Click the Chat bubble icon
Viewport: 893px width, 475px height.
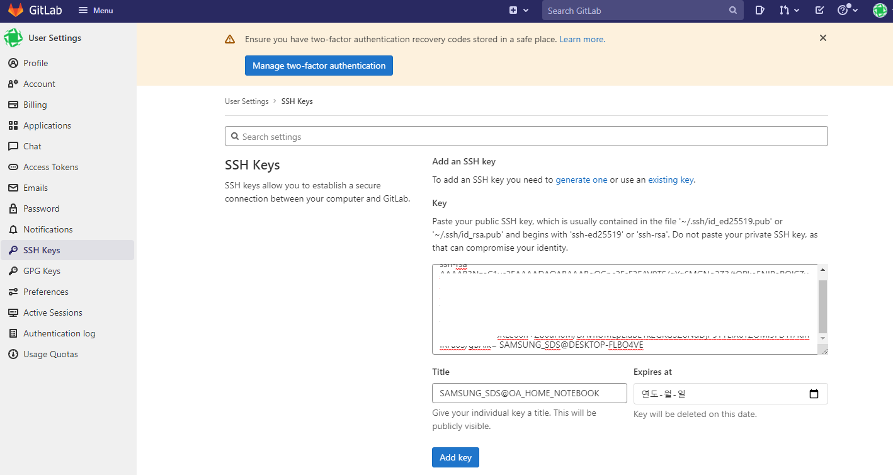[x=13, y=146]
